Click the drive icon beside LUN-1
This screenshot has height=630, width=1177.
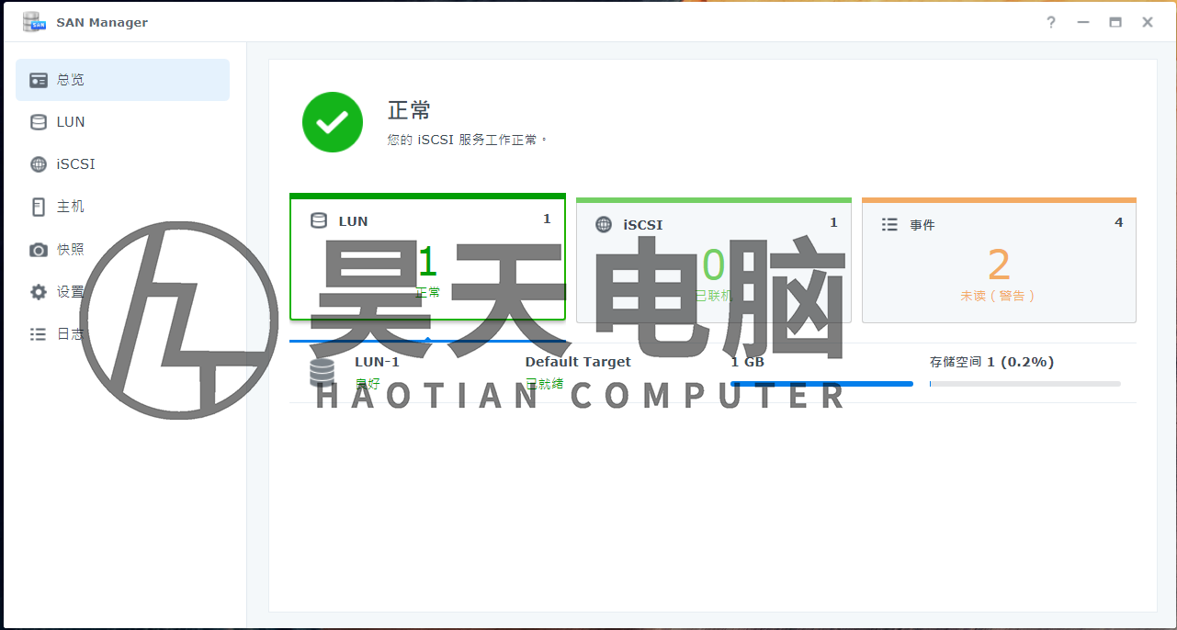click(x=323, y=370)
